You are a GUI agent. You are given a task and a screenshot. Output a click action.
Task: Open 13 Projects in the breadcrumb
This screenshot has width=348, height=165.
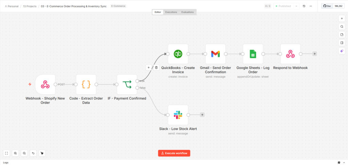pyautogui.click(x=30, y=6)
